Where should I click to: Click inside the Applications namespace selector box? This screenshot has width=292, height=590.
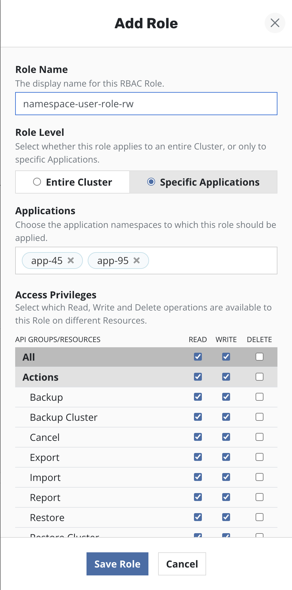click(x=212, y=261)
